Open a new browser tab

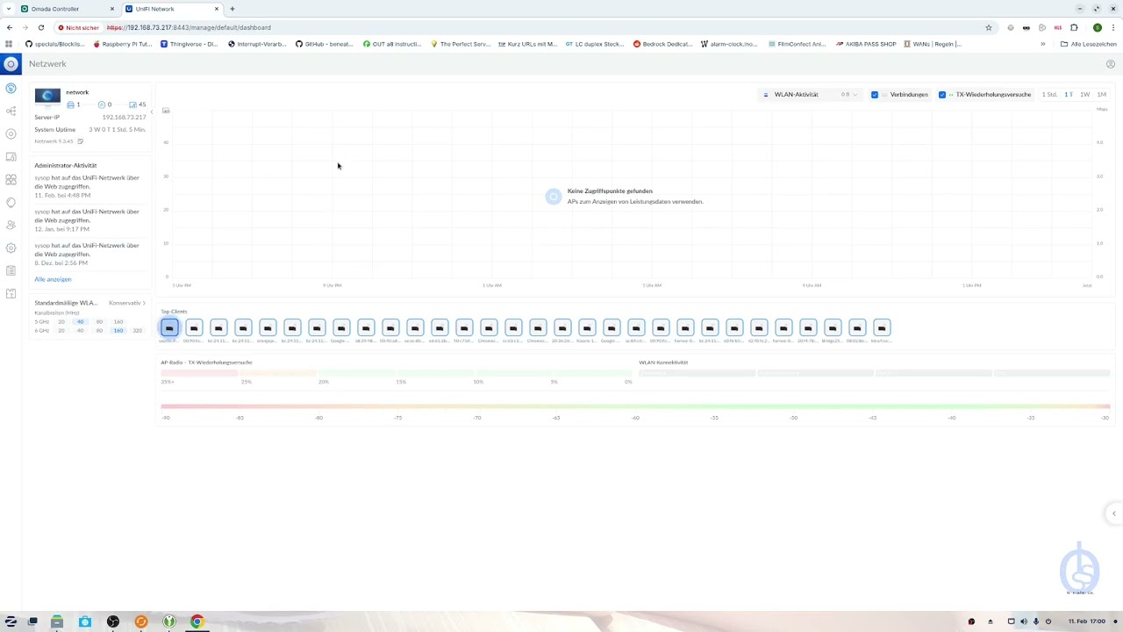coord(232,9)
